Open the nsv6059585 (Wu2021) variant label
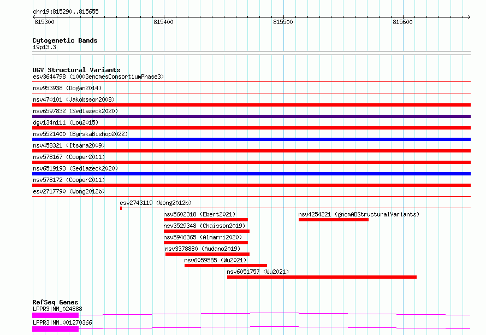Image resolution: width=486 pixels, height=335 pixels. 216,260
